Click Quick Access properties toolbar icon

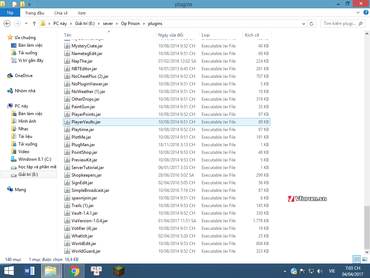14,4
